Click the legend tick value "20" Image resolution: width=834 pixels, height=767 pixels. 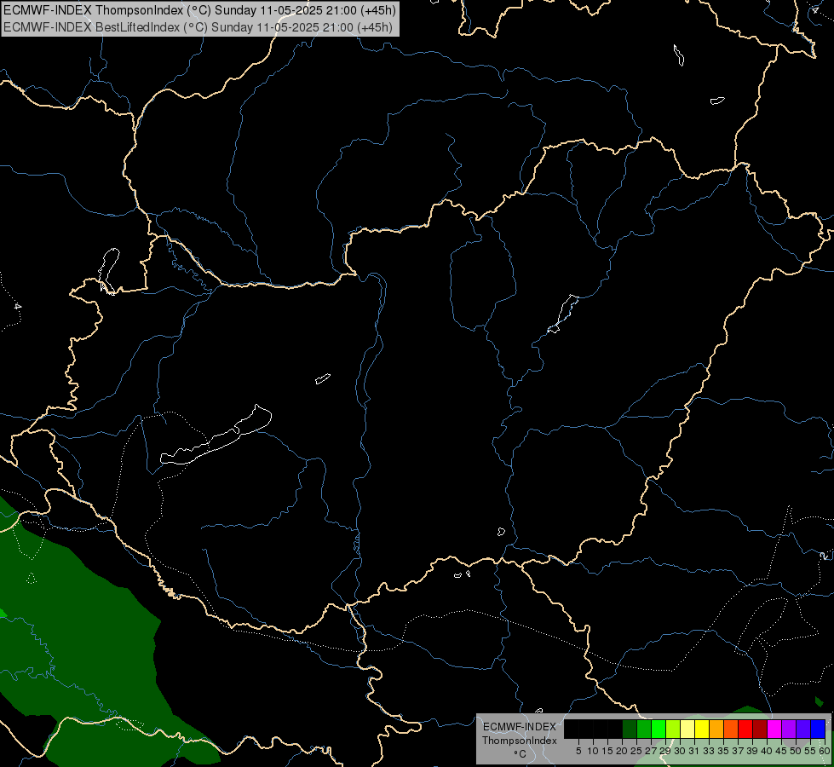[x=622, y=751]
